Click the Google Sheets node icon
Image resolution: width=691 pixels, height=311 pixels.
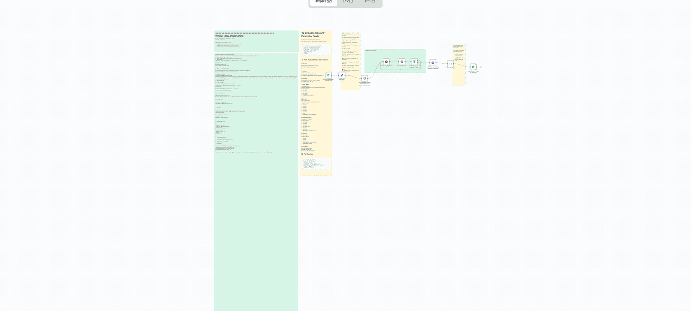click(x=473, y=67)
